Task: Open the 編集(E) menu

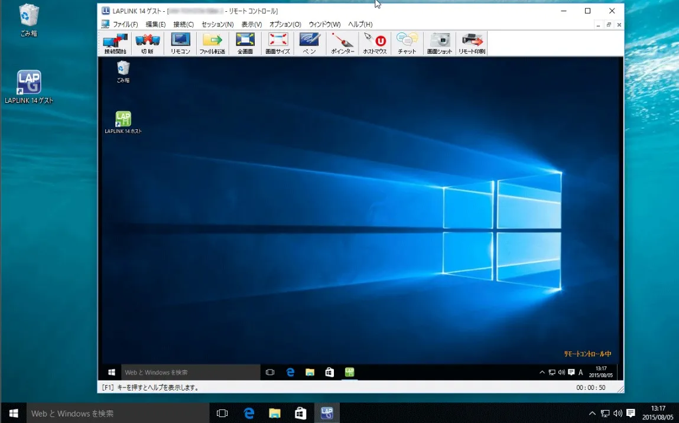Action: click(155, 24)
